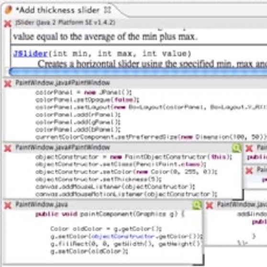Image resolution: width=267 pixels, height=267 pixels.
Task: Open the JSlider constructor link
Action: (31, 54)
